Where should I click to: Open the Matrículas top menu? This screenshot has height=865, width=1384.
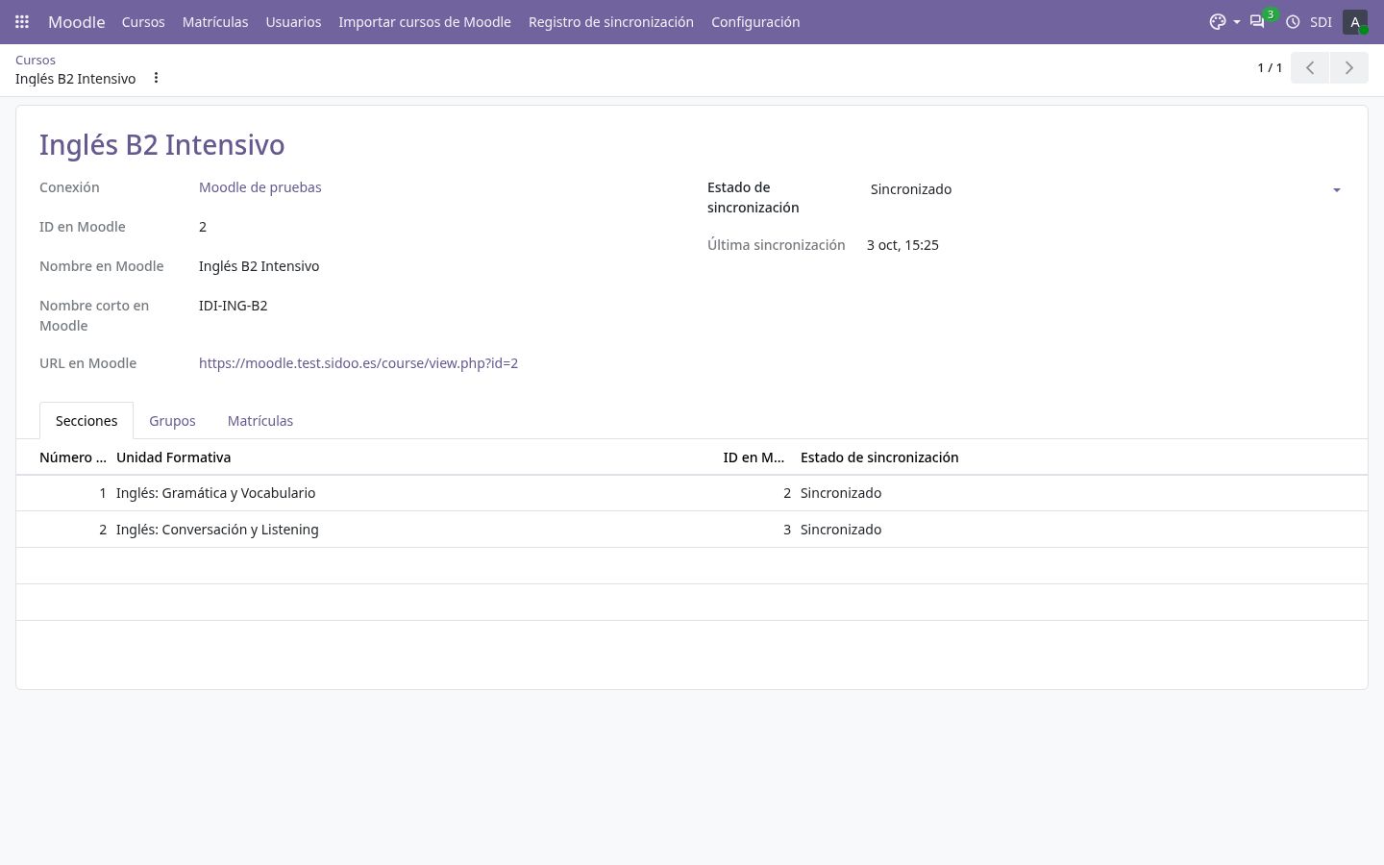click(x=215, y=21)
